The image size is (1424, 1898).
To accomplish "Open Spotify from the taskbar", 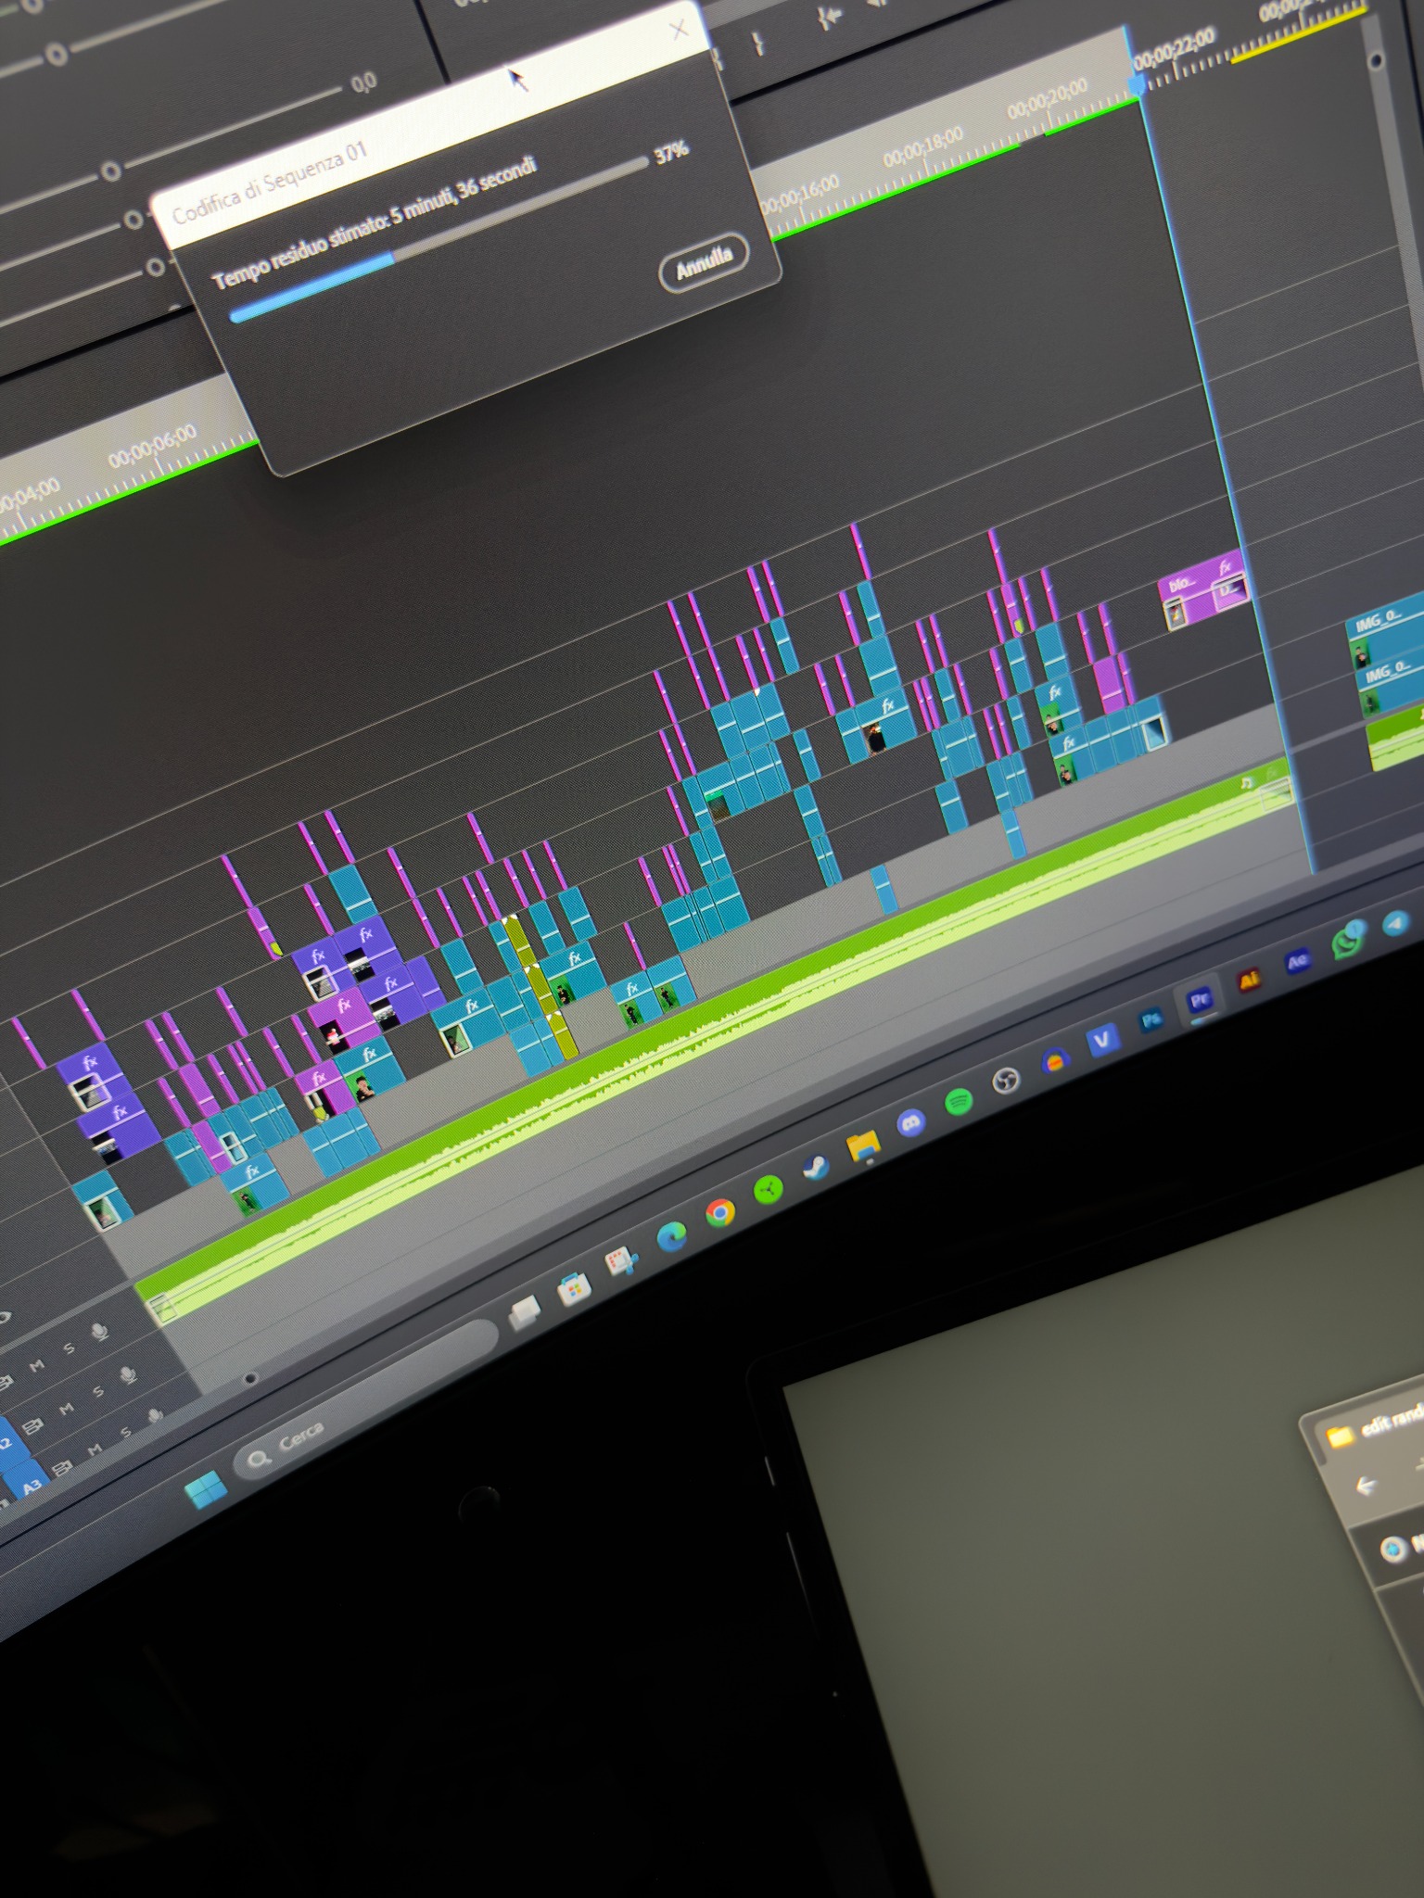I will (959, 1101).
